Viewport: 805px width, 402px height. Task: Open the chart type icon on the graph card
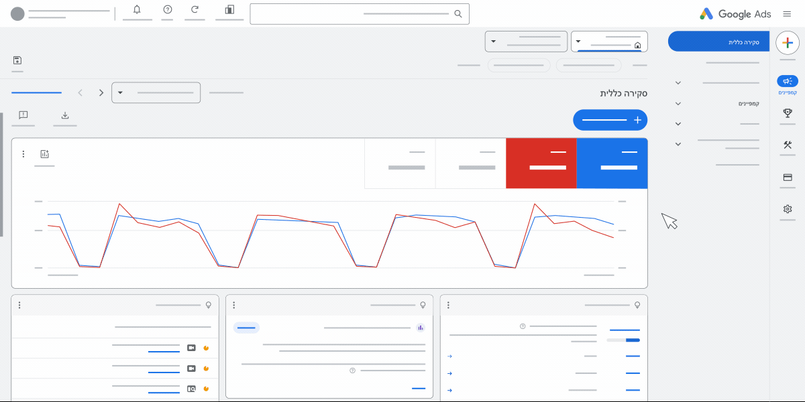tap(44, 154)
